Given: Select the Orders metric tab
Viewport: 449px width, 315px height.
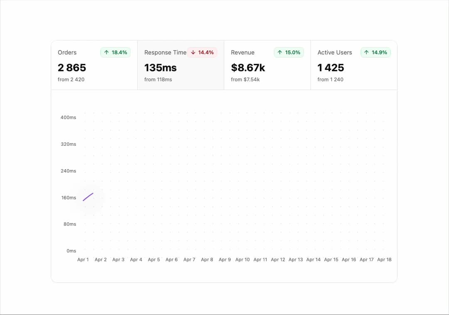Looking at the screenshot, I should click(94, 65).
